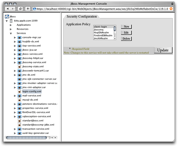Click the tree panel scroll right arrow

click(x=55, y=138)
